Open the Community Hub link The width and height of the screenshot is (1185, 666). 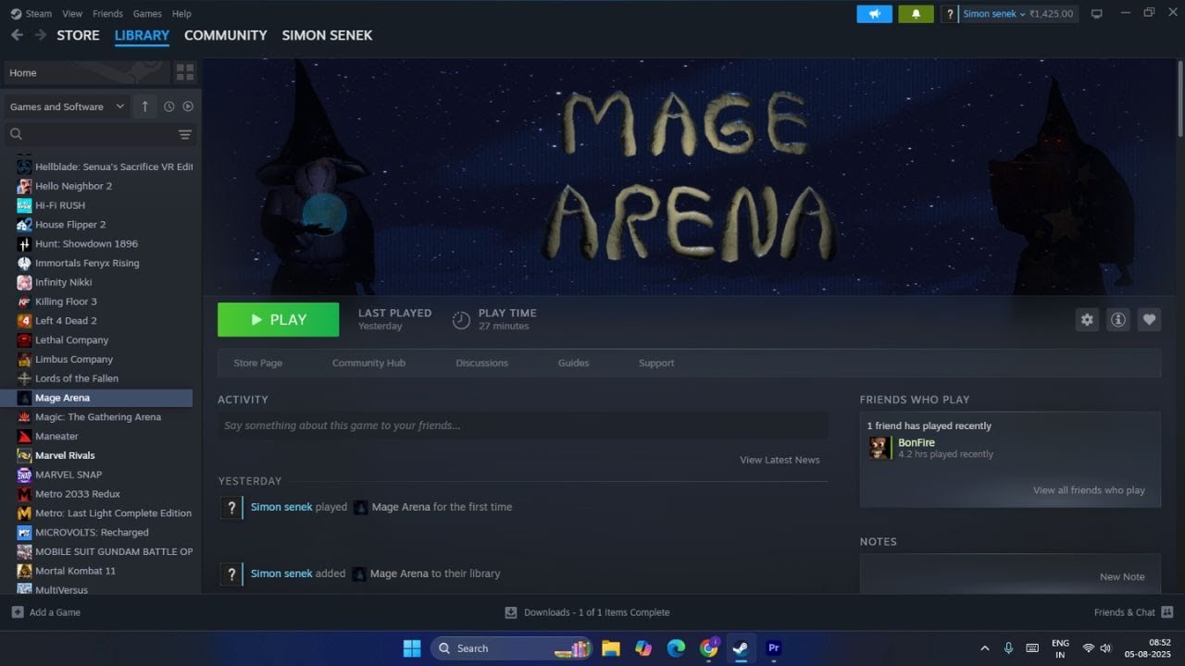pyautogui.click(x=368, y=364)
